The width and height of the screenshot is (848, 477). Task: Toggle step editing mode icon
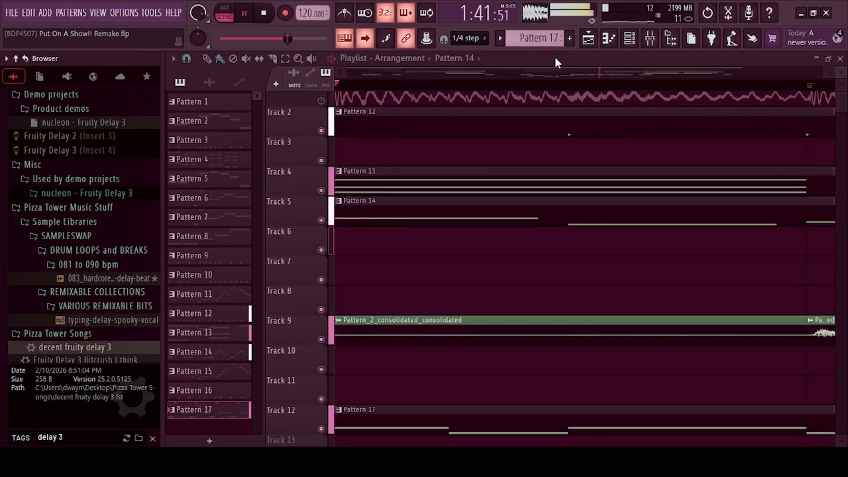(x=386, y=38)
